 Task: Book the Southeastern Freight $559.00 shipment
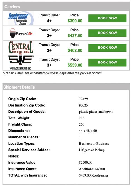point(107,62)
